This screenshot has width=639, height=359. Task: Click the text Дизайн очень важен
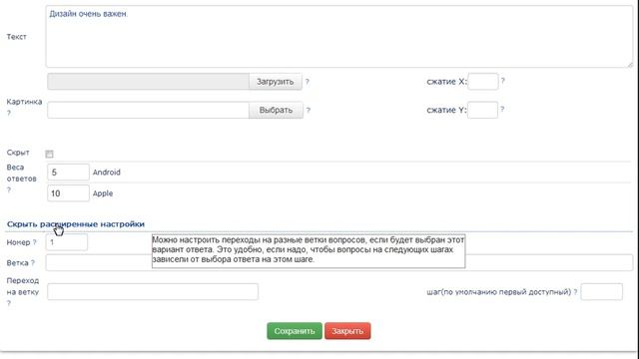point(88,14)
